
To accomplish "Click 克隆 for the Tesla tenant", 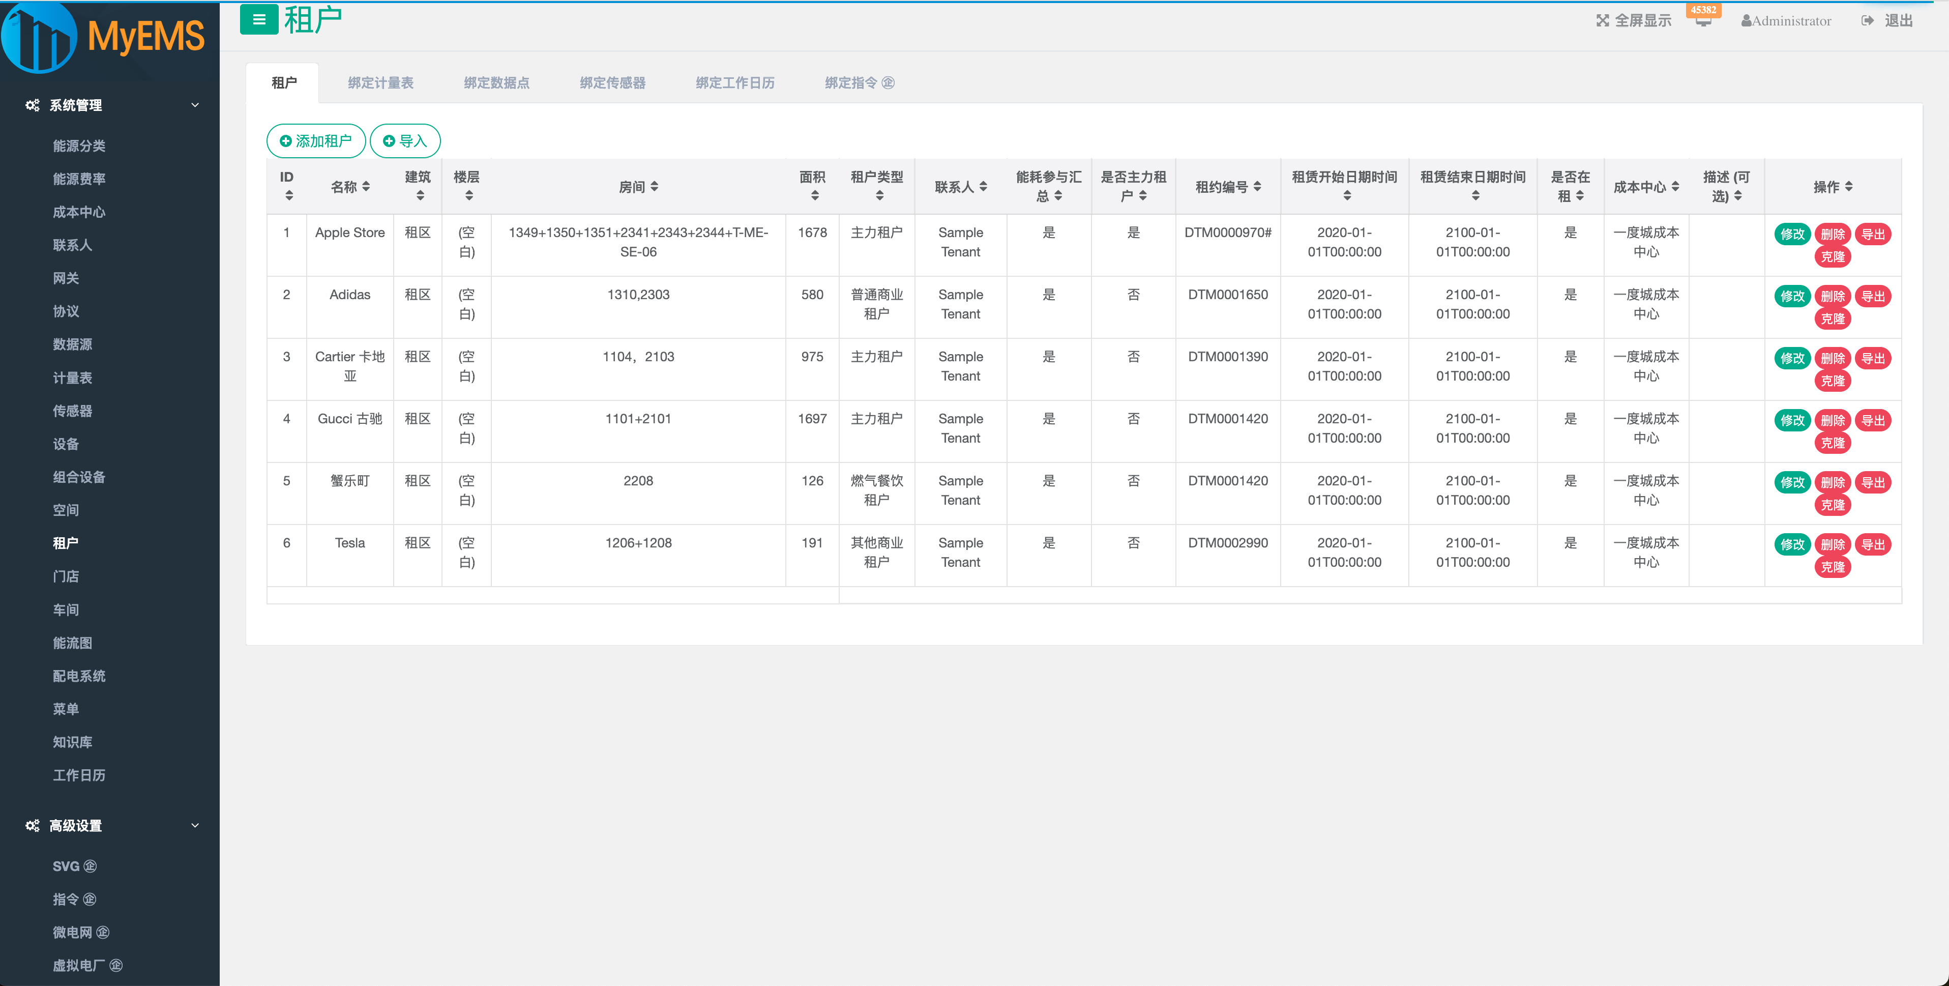I will pyautogui.click(x=1832, y=567).
